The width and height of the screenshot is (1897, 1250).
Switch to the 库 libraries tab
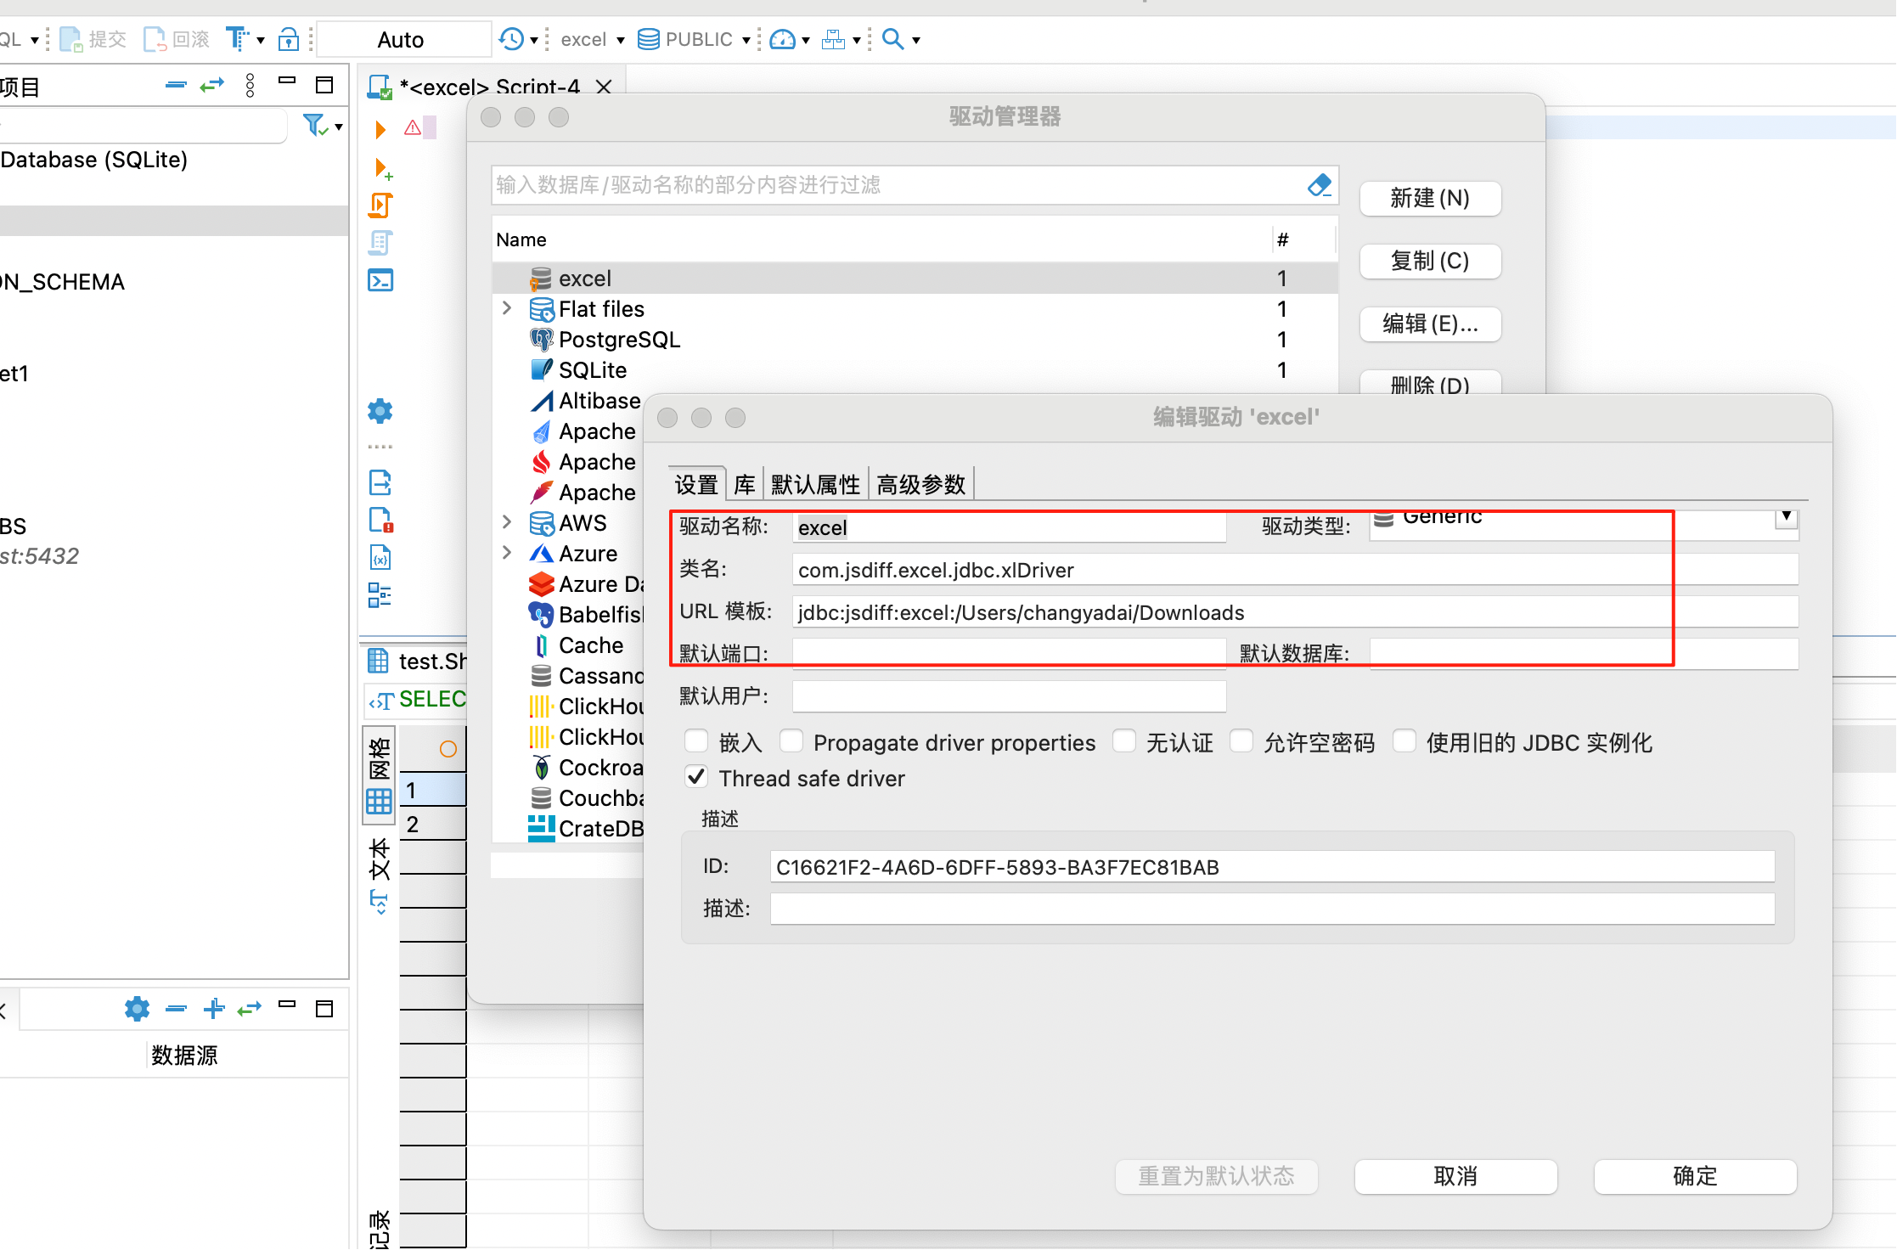click(x=744, y=485)
